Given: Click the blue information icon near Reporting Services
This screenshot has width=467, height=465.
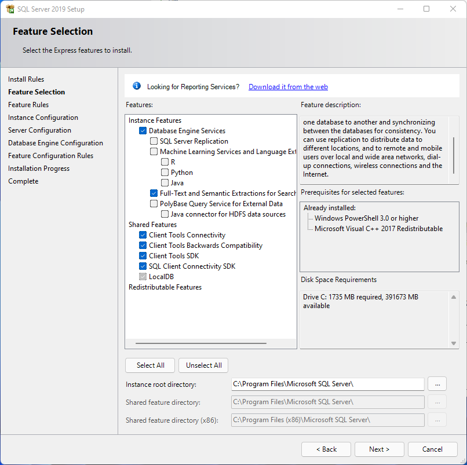Looking at the screenshot, I should pos(137,86).
